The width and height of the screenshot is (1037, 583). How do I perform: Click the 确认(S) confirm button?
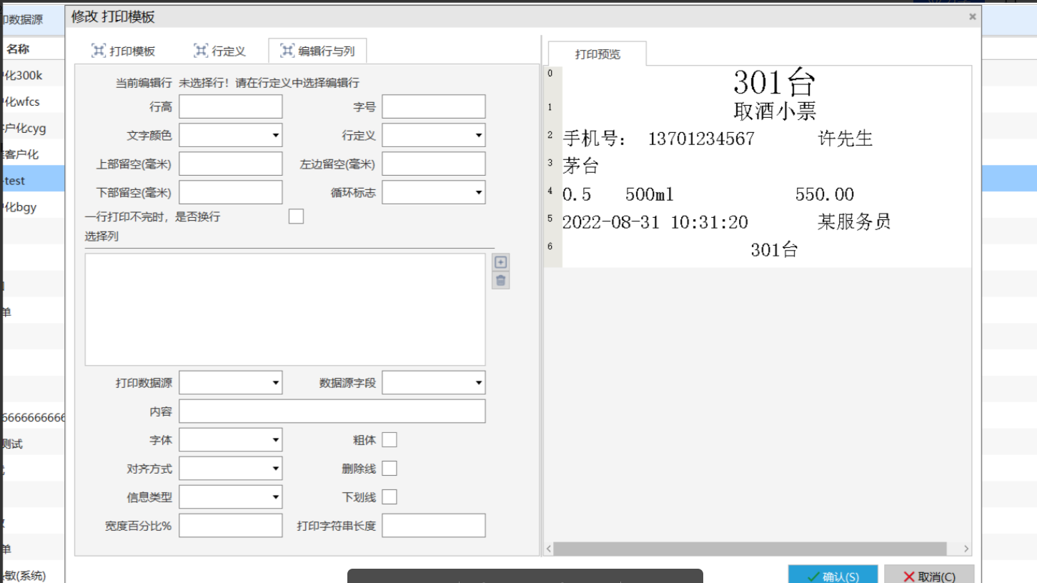[x=833, y=576]
